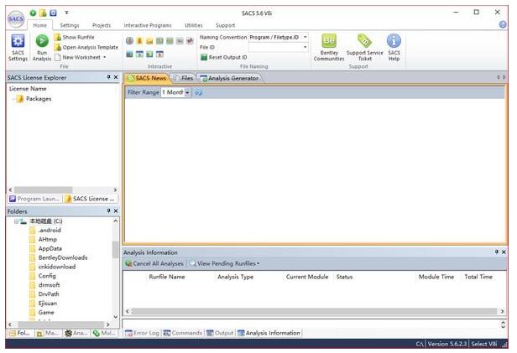Open SACS Help
Image resolution: width=517 pixels, height=353 pixels.
tap(394, 48)
